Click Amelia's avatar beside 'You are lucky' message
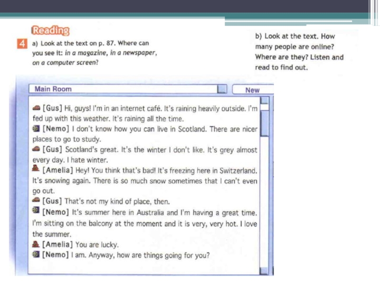 coord(36,244)
